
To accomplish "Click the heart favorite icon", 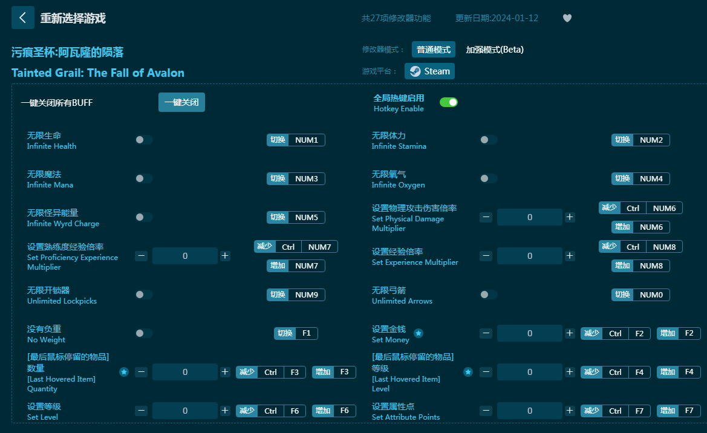I will 567,18.
